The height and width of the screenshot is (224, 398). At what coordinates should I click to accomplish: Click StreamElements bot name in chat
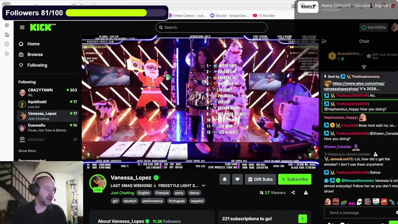357,180
